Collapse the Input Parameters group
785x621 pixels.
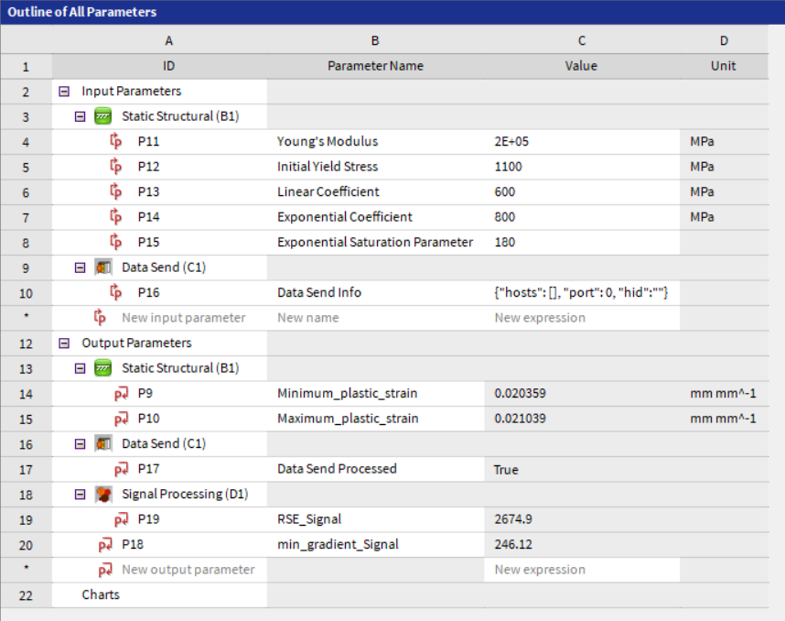[x=64, y=92]
